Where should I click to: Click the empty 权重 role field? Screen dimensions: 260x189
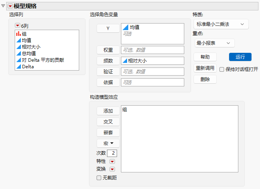[153, 50]
